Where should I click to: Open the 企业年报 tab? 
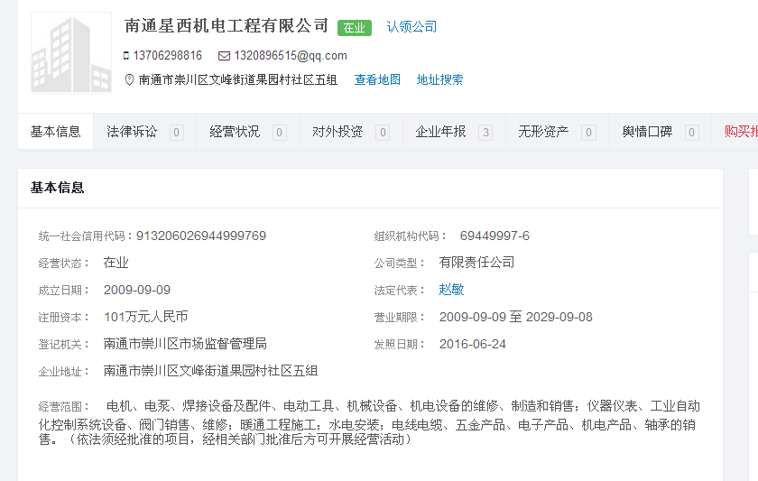pyautogui.click(x=440, y=132)
